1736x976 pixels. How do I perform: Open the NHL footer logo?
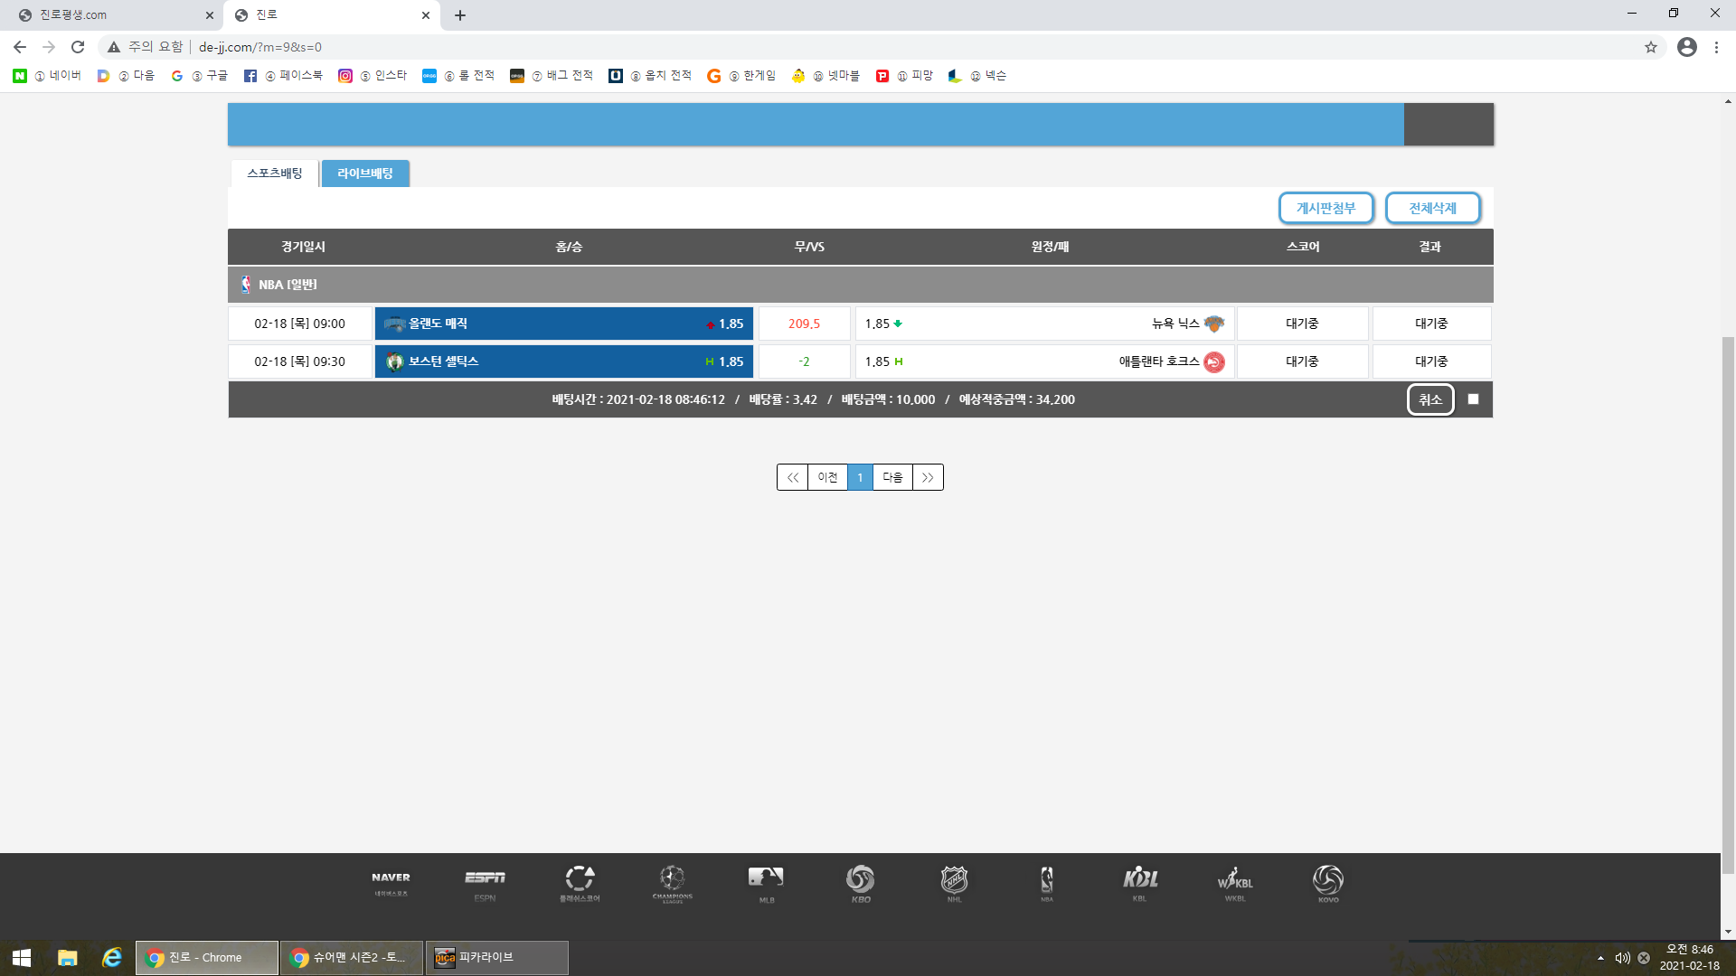click(x=954, y=883)
